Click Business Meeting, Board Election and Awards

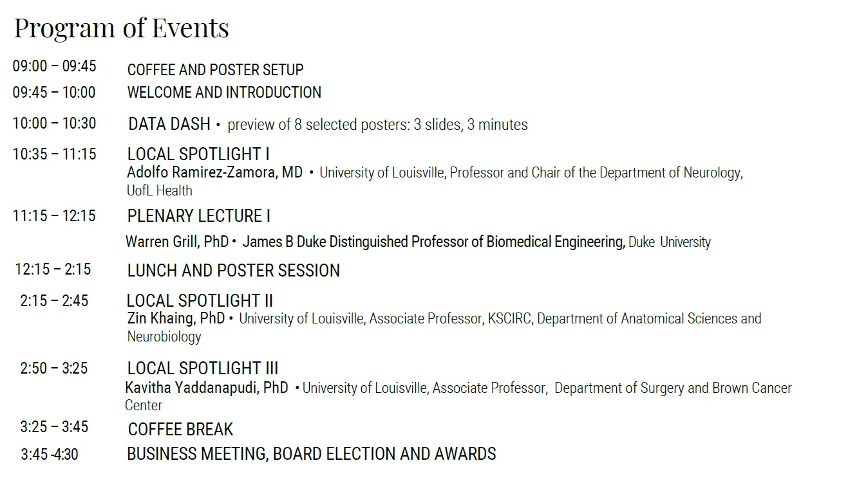[x=311, y=454]
